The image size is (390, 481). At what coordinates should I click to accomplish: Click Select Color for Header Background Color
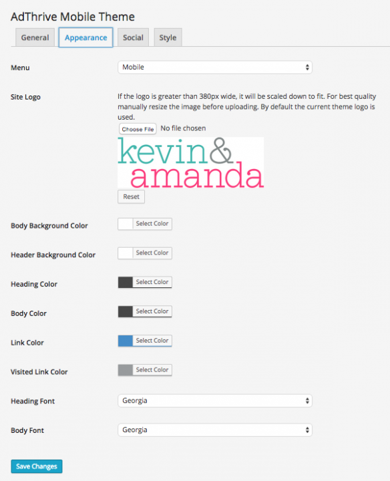tap(152, 253)
